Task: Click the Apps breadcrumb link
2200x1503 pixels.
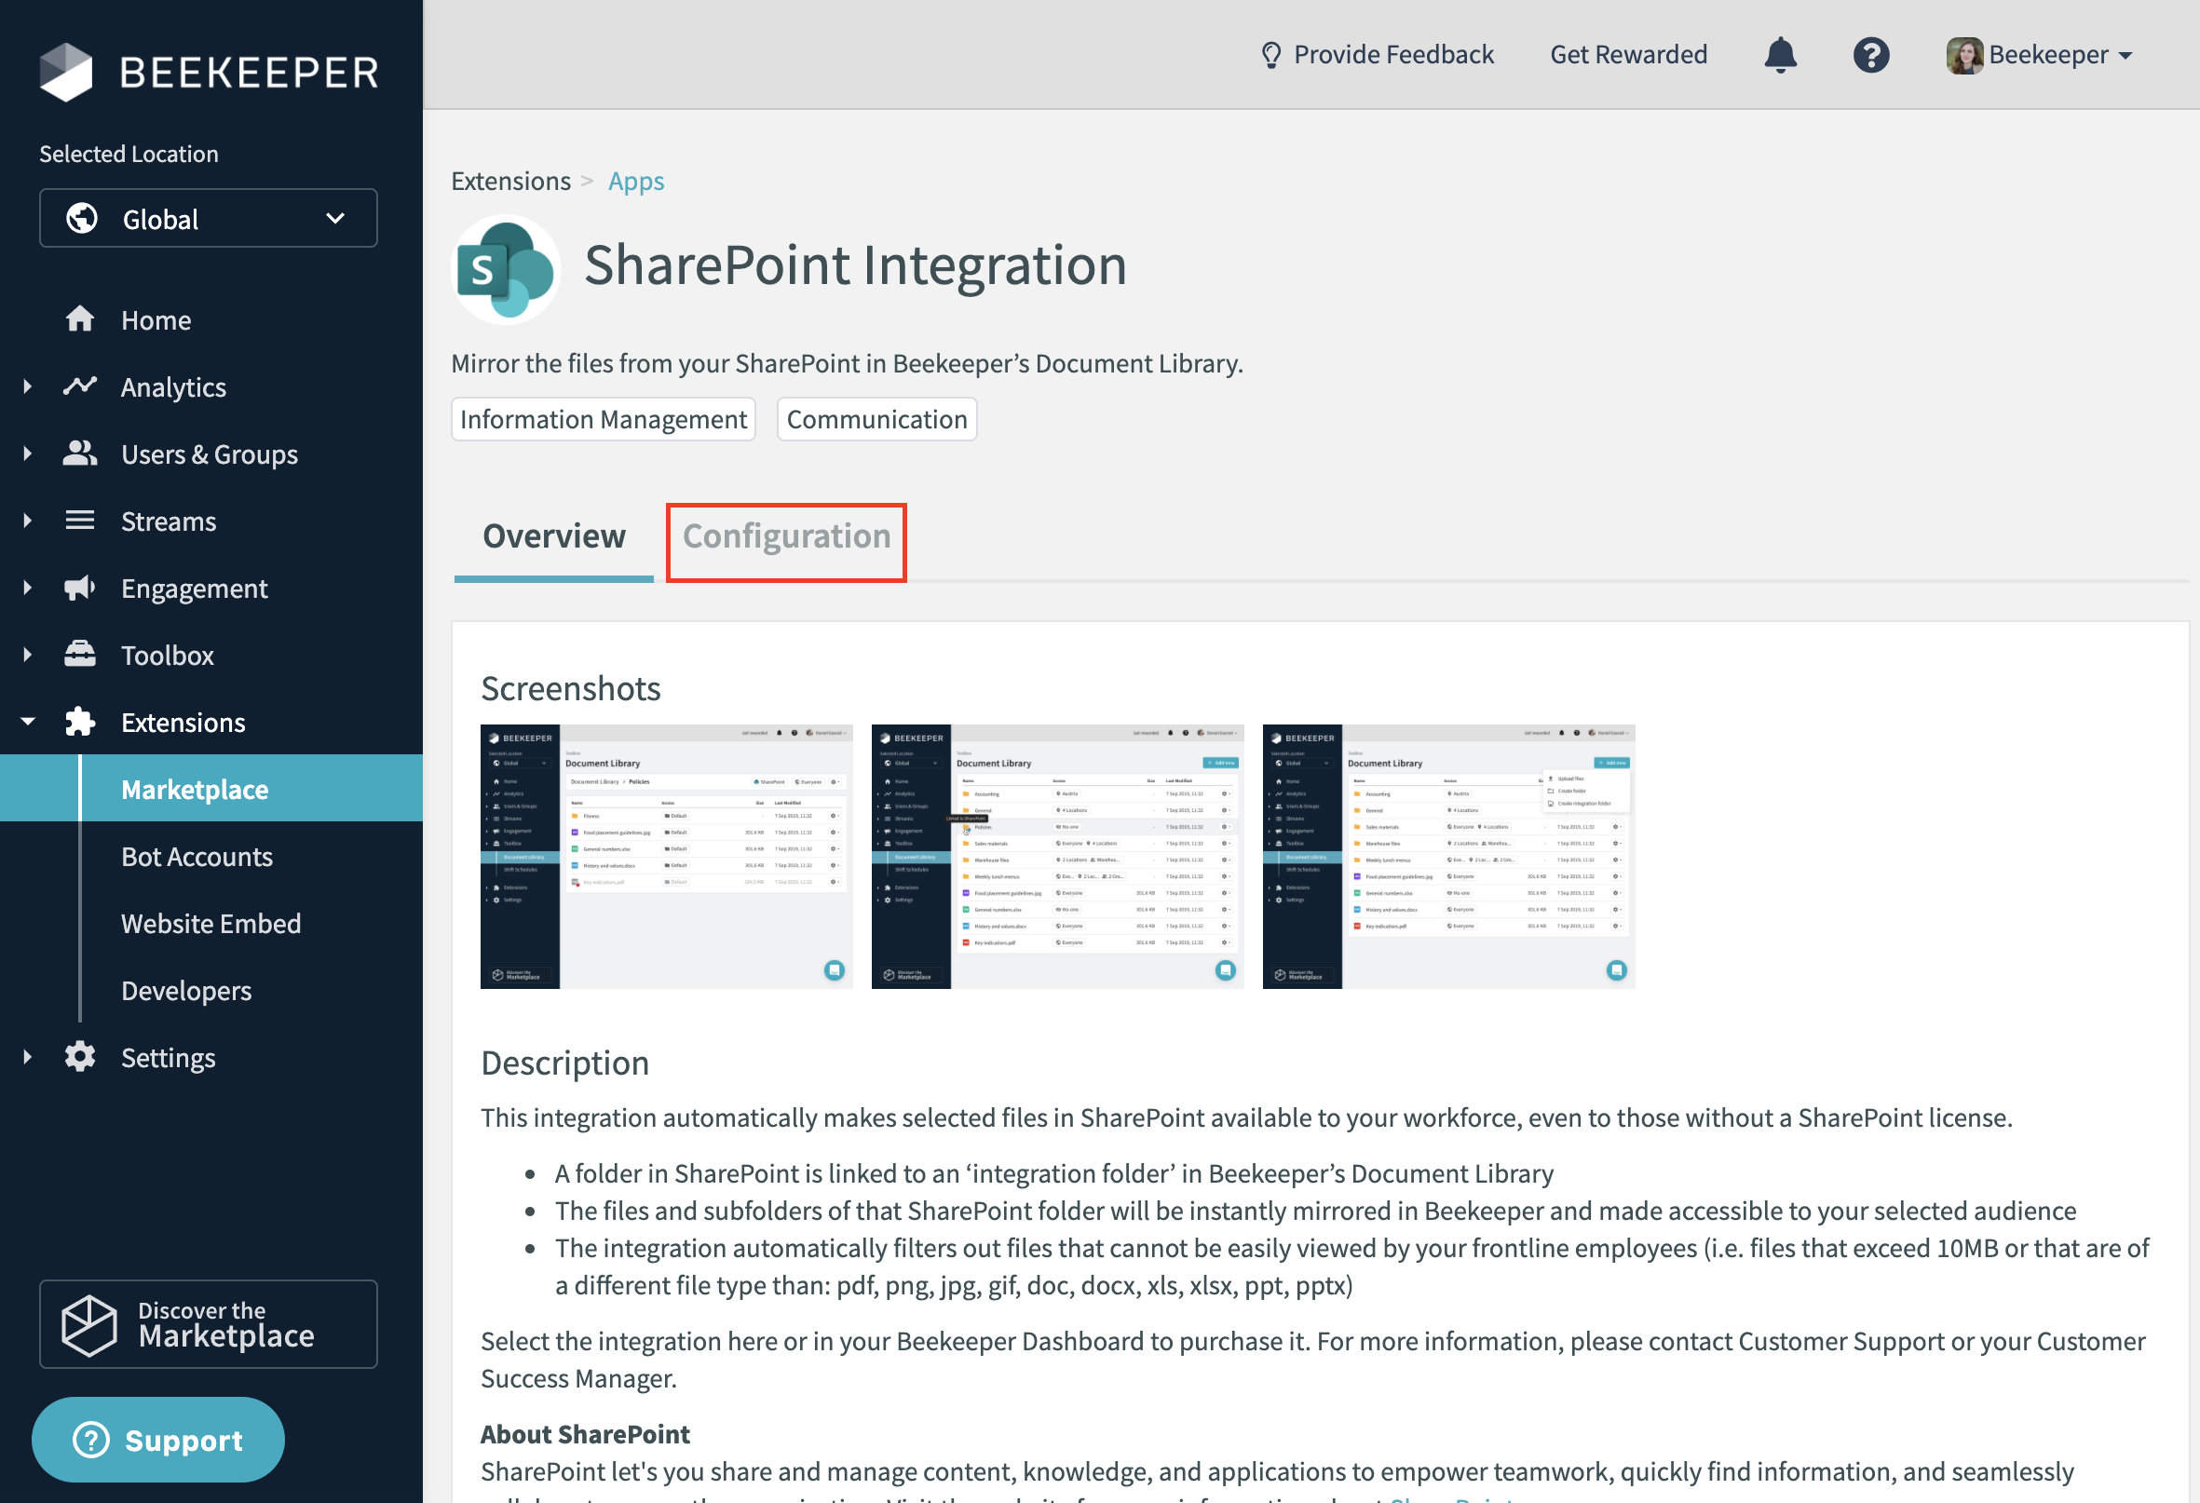Action: (x=635, y=181)
